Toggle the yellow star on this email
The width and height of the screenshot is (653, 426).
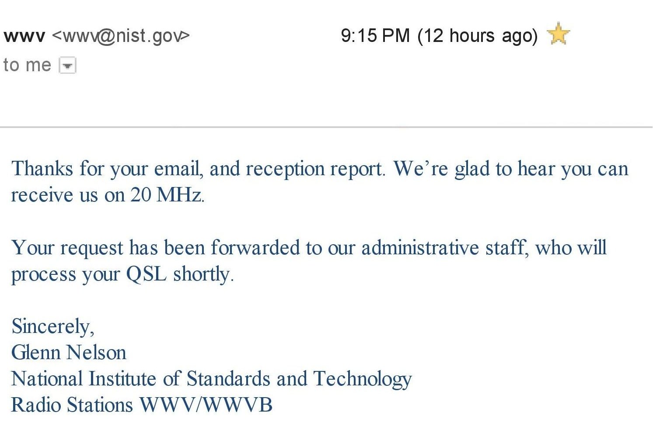pos(559,34)
